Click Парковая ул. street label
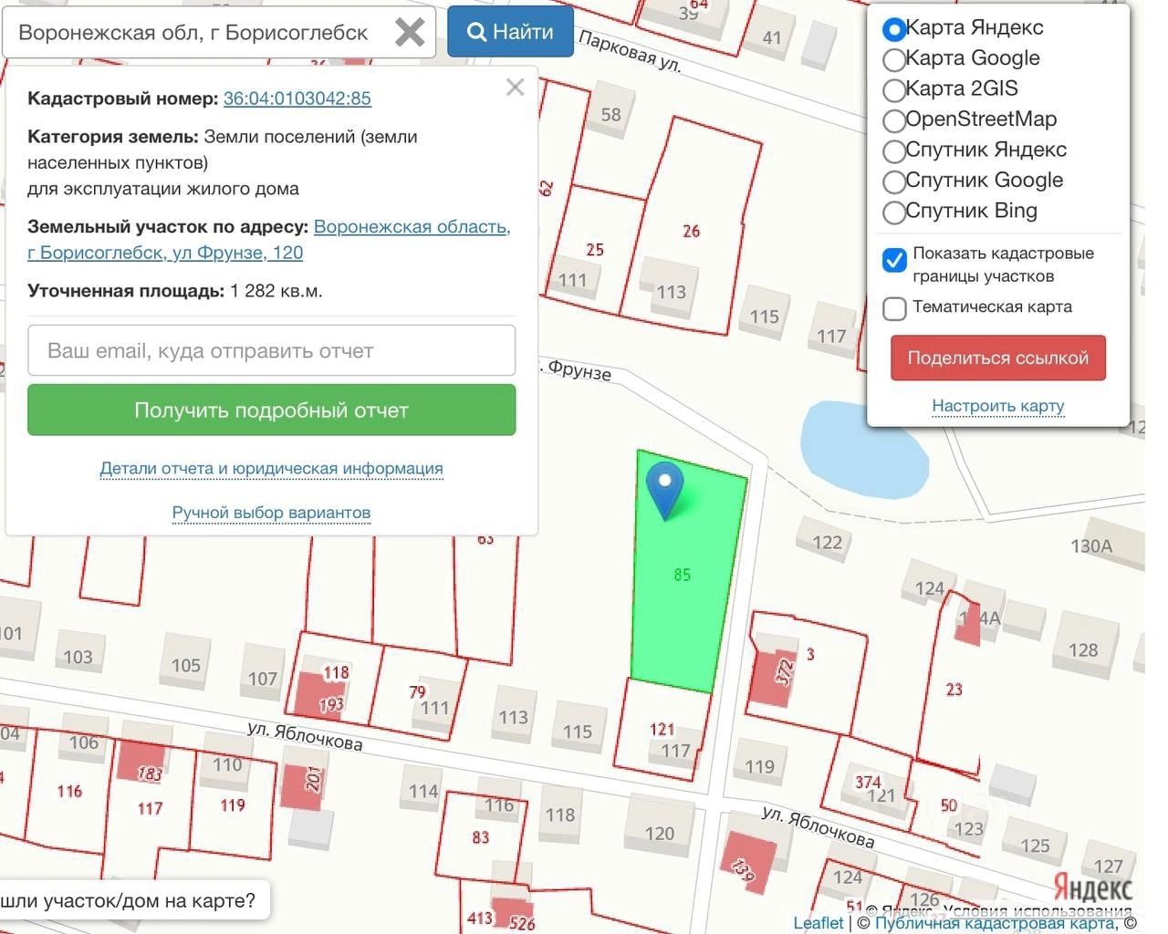1168x934 pixels. click(x=630, y=52)
